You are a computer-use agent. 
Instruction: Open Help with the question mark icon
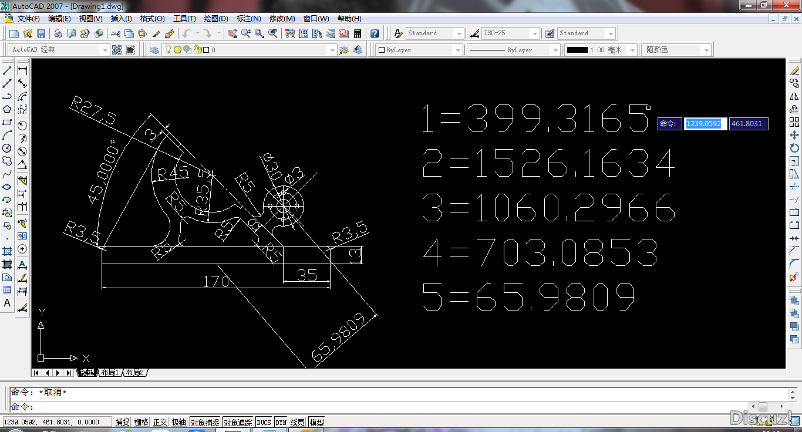point(375,33)
